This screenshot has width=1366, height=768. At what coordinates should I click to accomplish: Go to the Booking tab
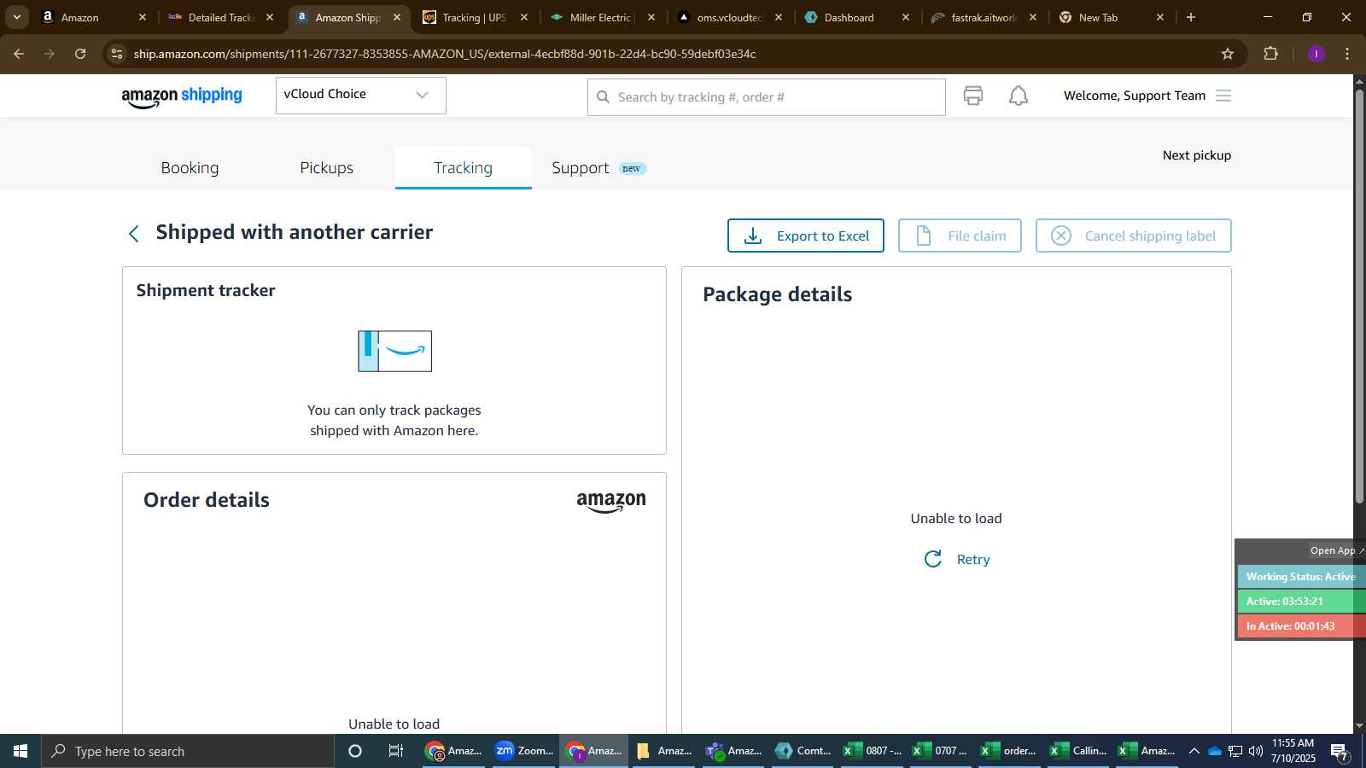pyautogui.click(x=190, y=168)
